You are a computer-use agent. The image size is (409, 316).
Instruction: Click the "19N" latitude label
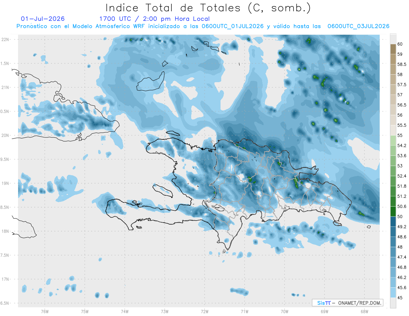5,183
